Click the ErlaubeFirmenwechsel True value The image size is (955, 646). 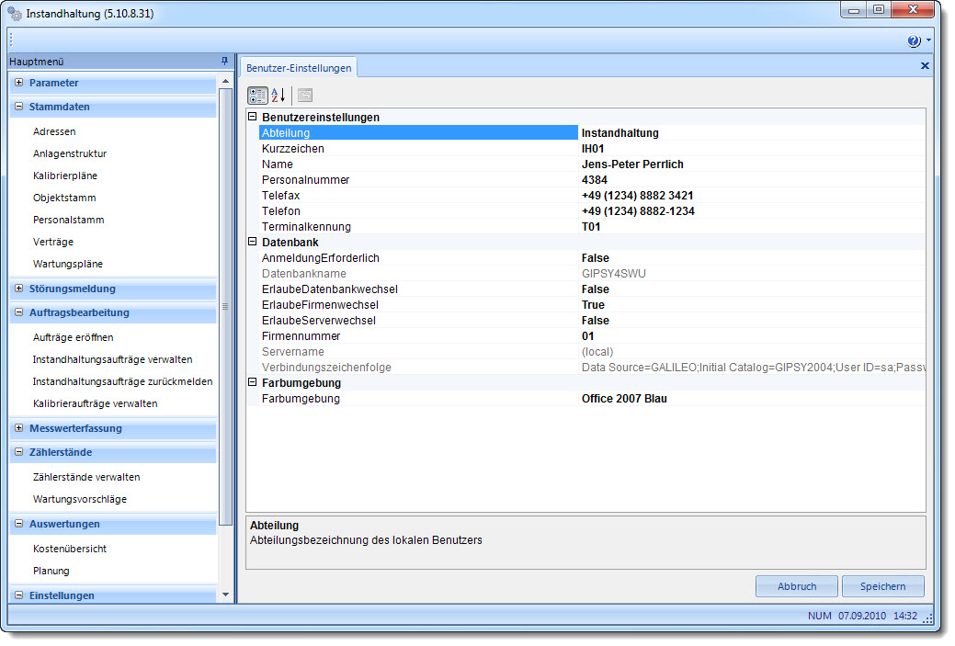tap(593, 305)
